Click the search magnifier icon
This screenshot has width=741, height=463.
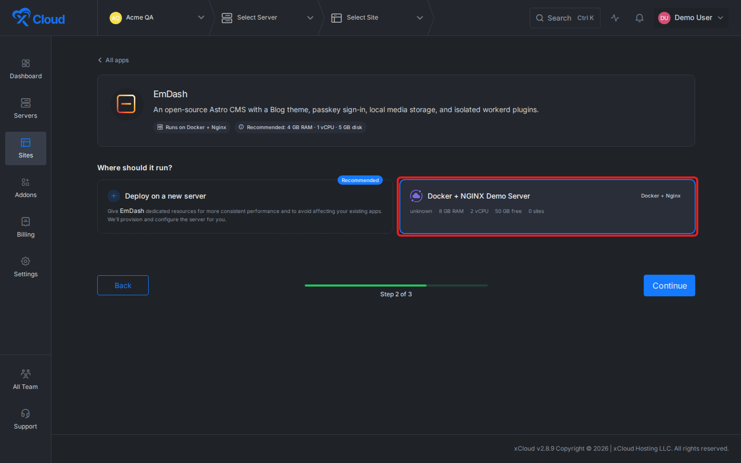540,18
